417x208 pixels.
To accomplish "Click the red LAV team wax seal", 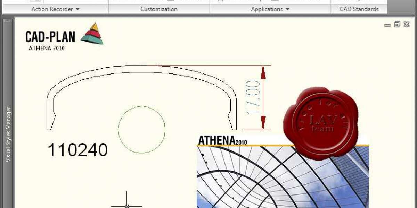I will click(x=320, y=123).
